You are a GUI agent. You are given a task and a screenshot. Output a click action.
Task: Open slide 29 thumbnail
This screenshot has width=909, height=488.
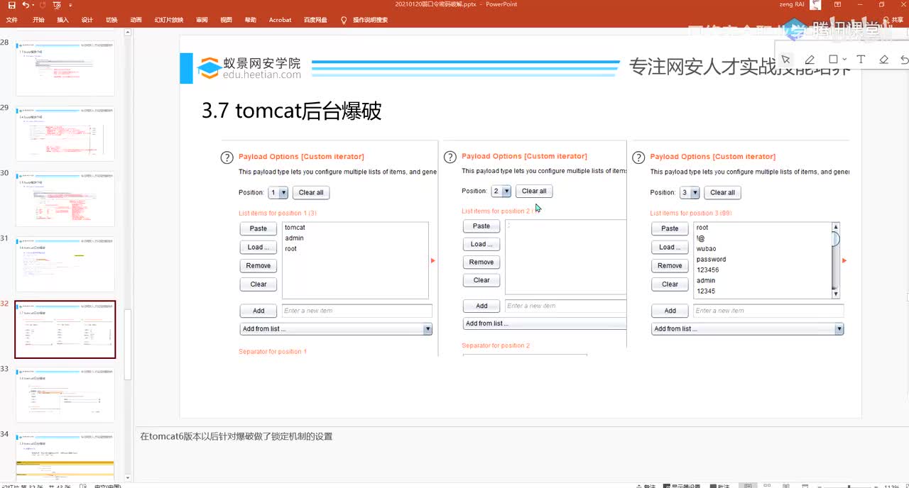(x=65, y=133)
